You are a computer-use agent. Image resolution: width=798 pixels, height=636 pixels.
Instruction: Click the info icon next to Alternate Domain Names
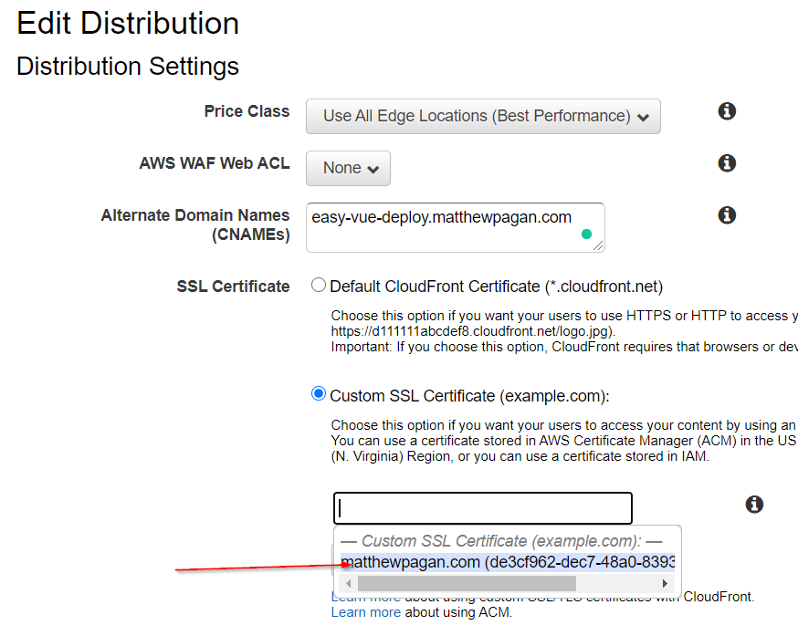[x=727, y=214]
